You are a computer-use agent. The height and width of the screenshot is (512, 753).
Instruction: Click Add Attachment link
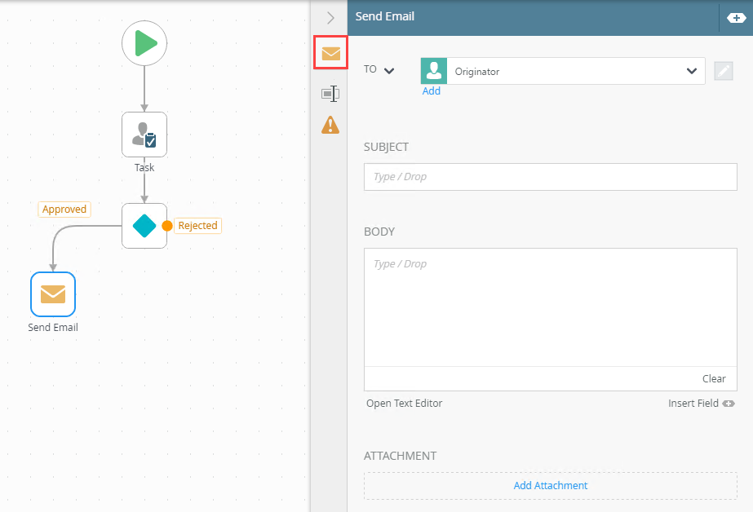coord(551,486)
